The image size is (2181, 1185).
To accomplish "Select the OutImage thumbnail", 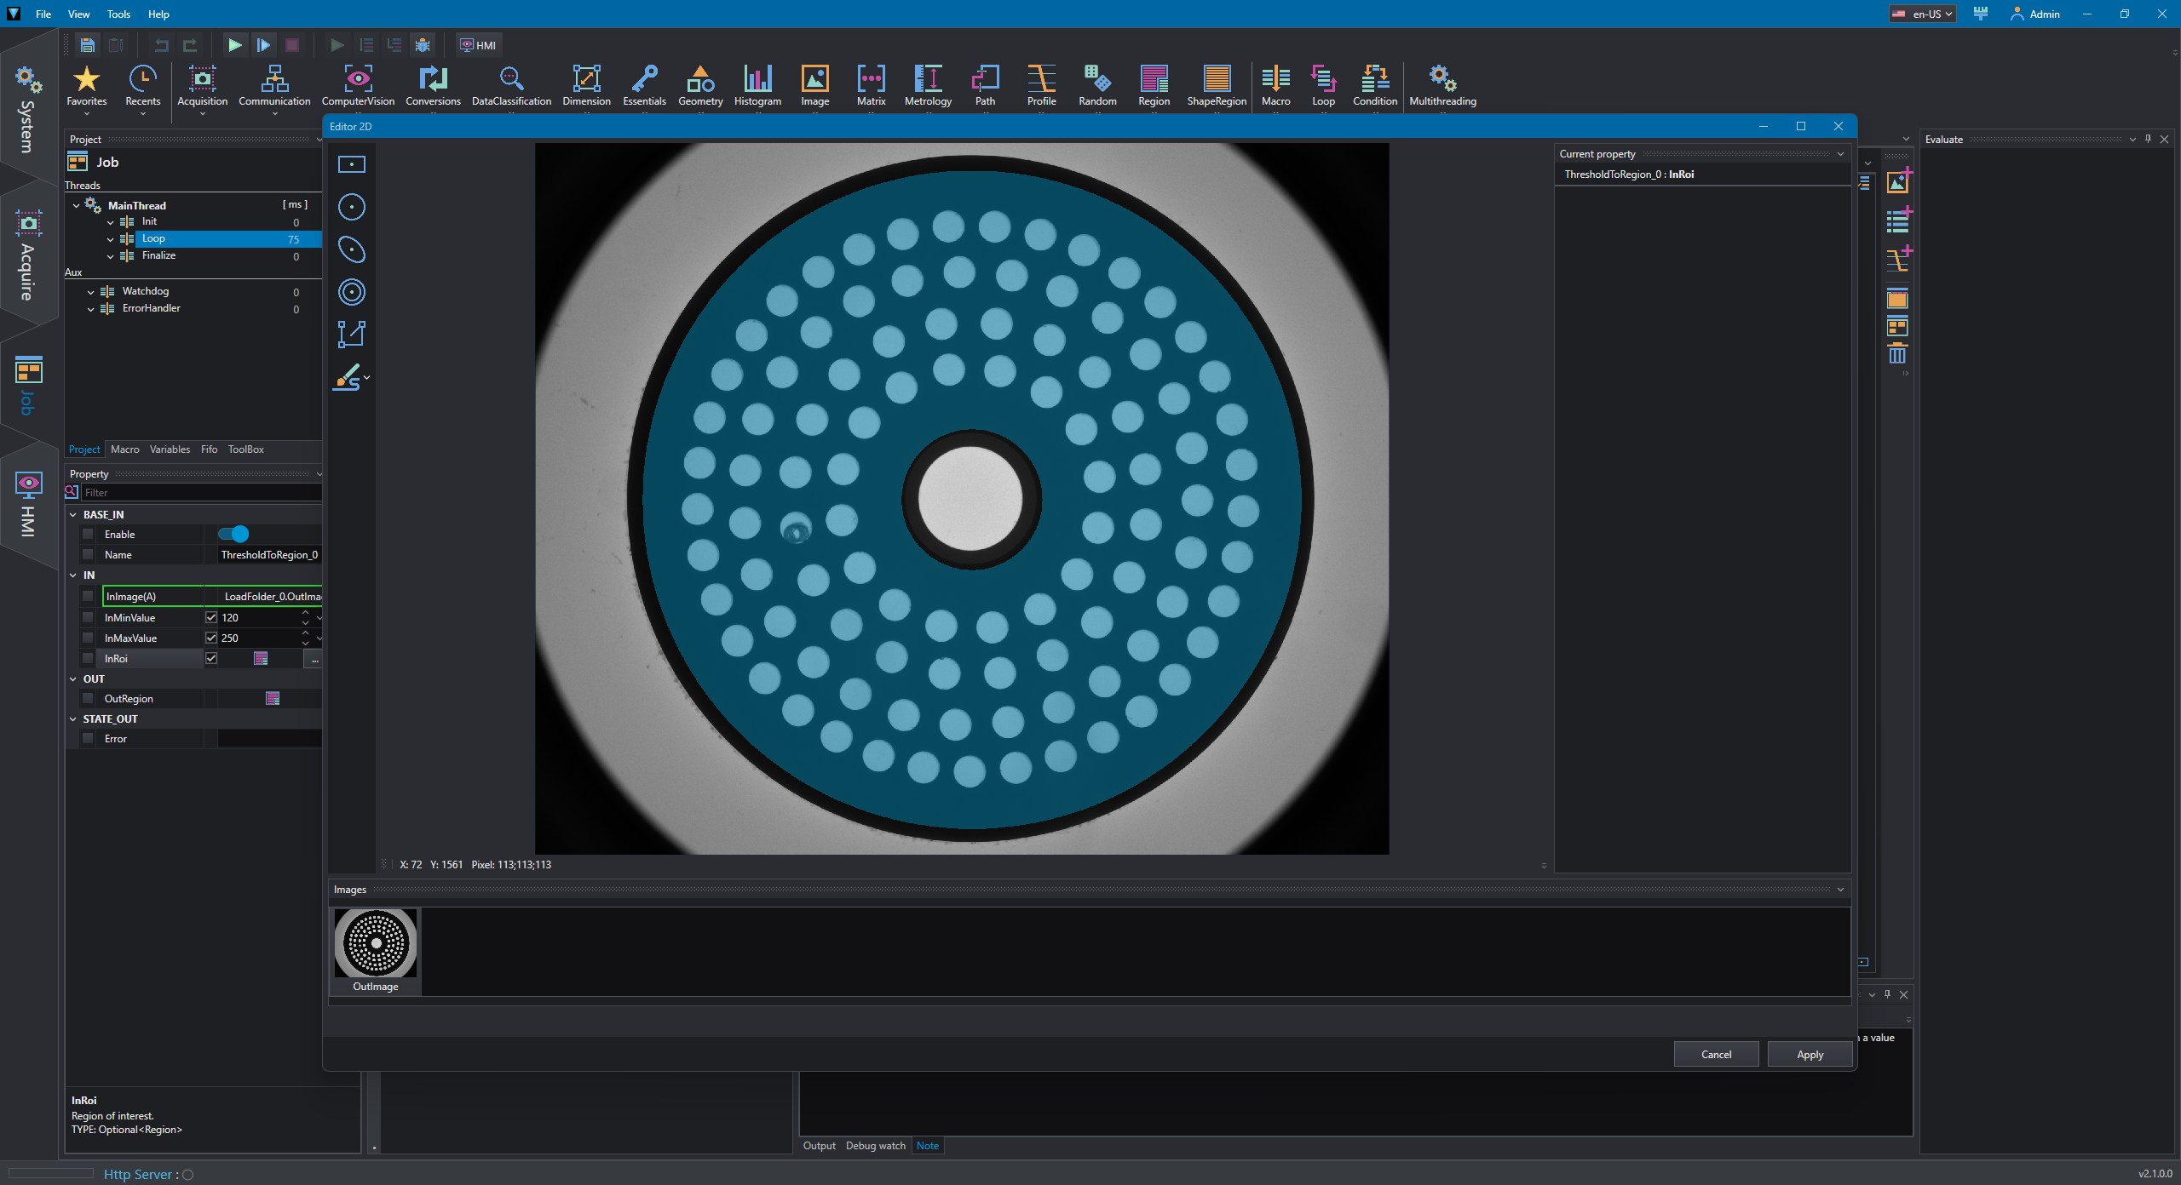I will click(376, 950).
